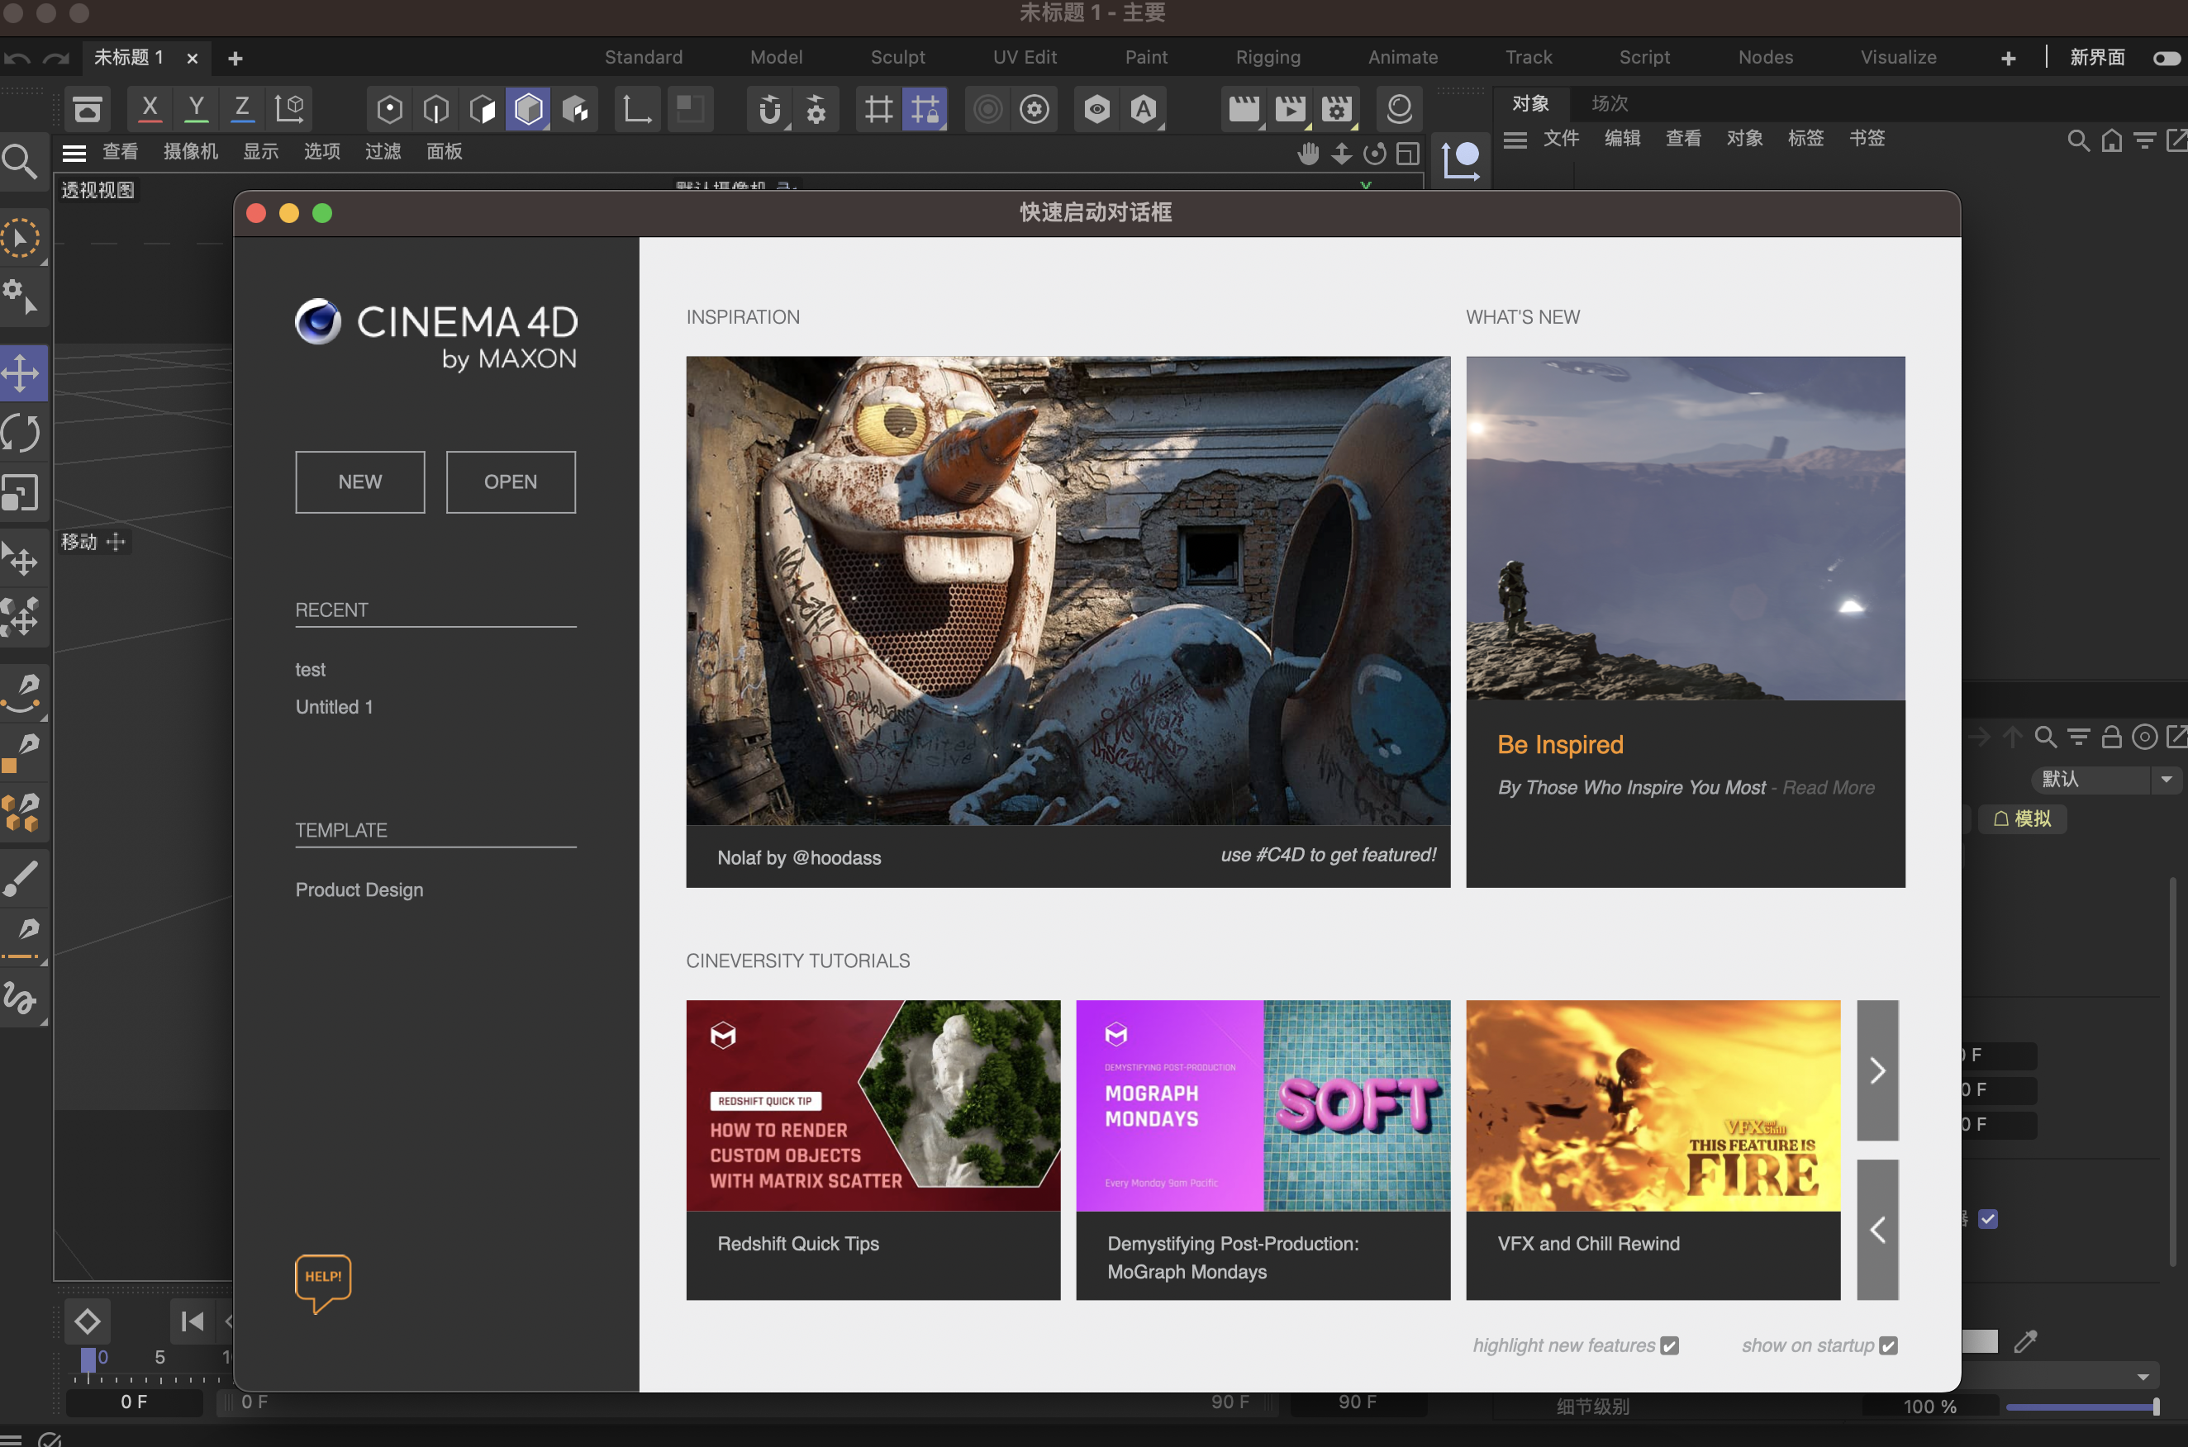Toggle the 新界面 switch
The image size is (2188, 1447).
click(2166, 58)
